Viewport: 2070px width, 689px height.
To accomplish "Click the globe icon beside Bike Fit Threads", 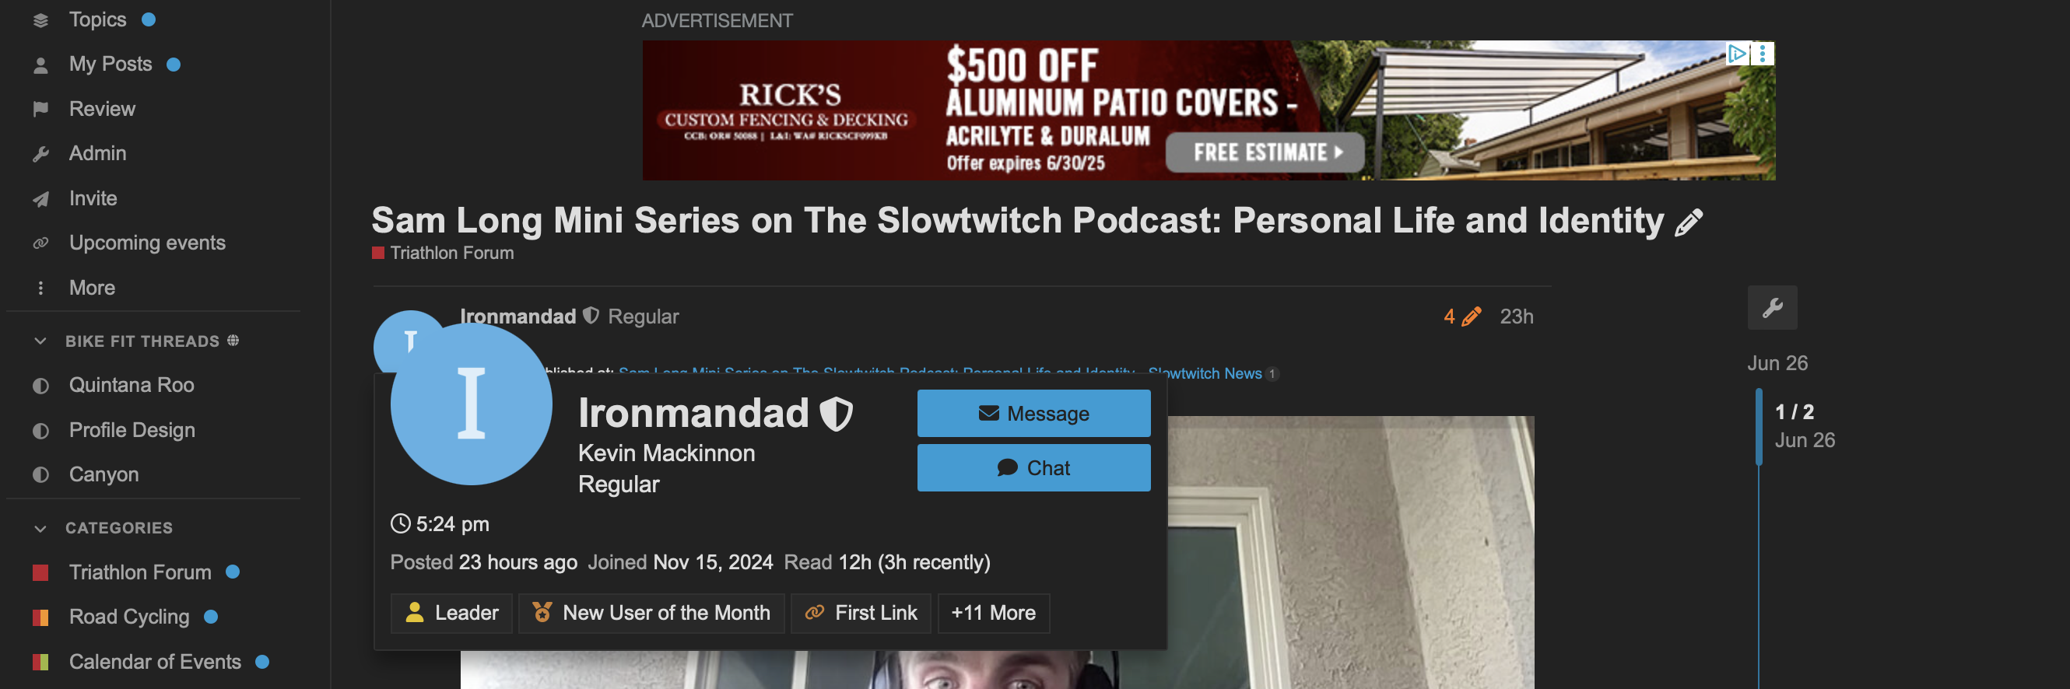I will 233,341.
